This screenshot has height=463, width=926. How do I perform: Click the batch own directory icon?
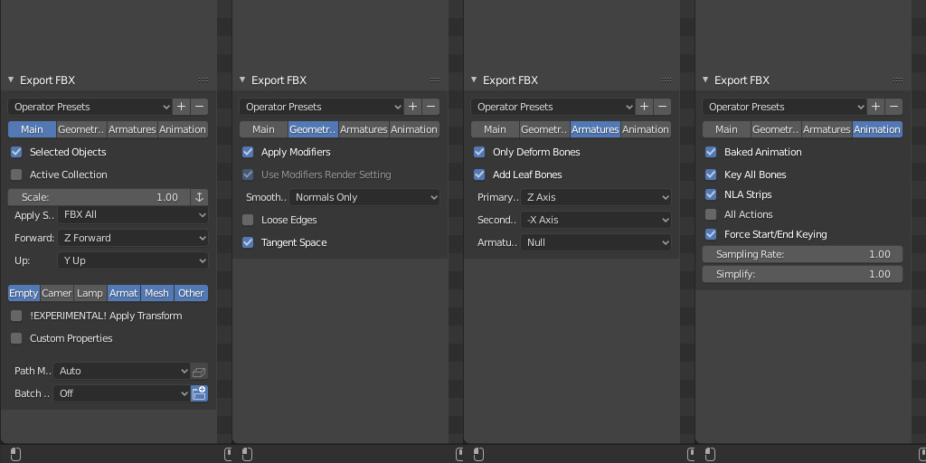point(200,393)
